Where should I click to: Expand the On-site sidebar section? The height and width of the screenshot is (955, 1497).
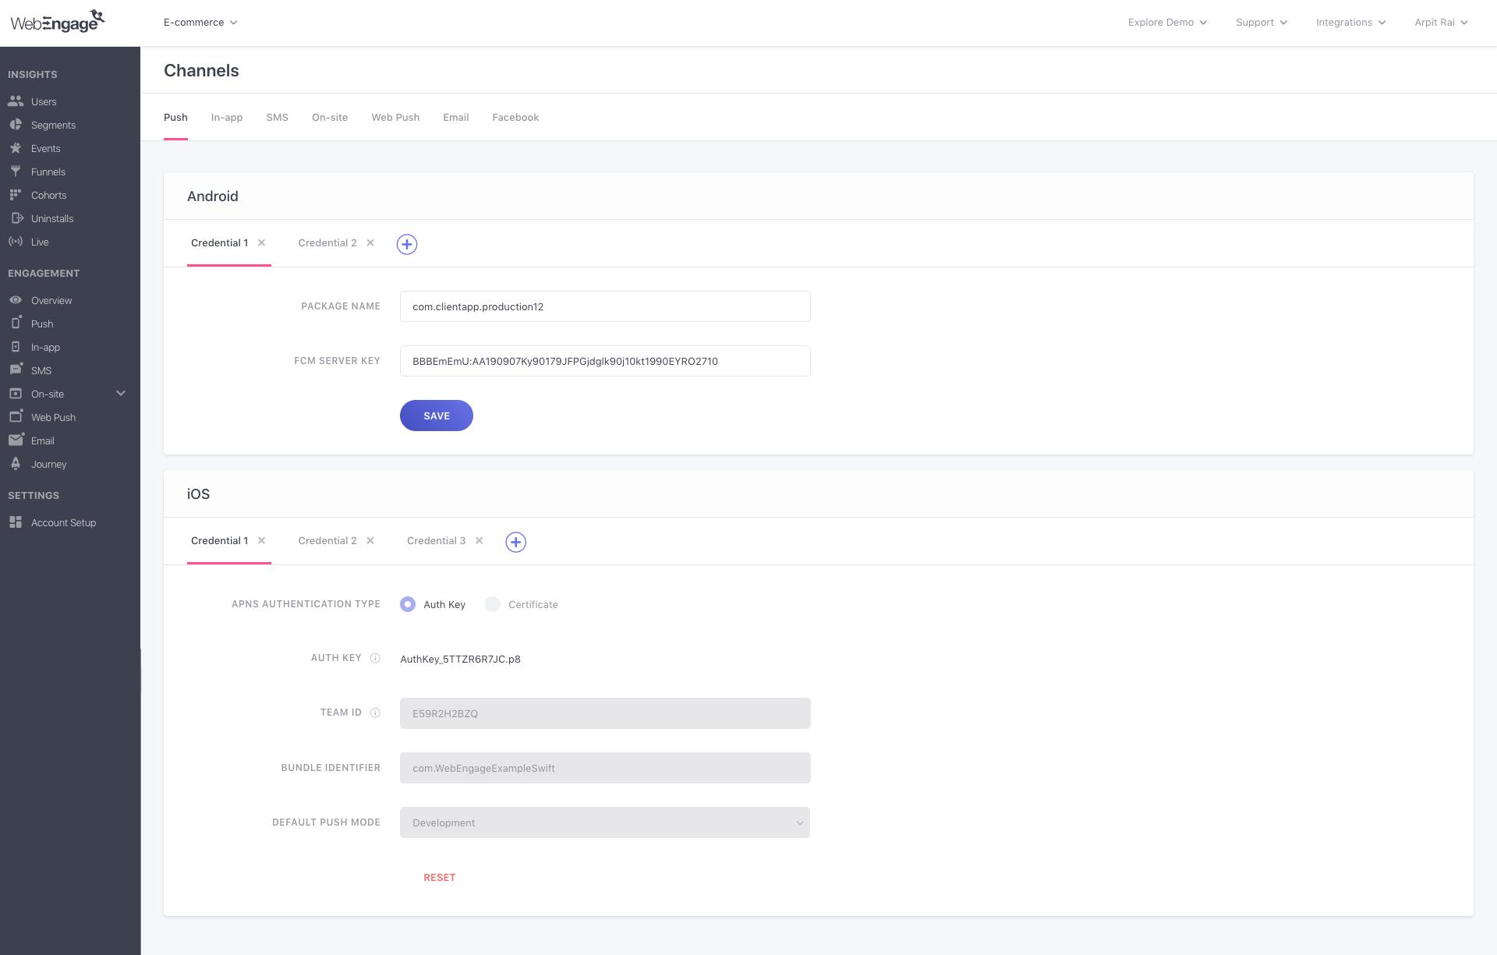(x=121, y=394)
